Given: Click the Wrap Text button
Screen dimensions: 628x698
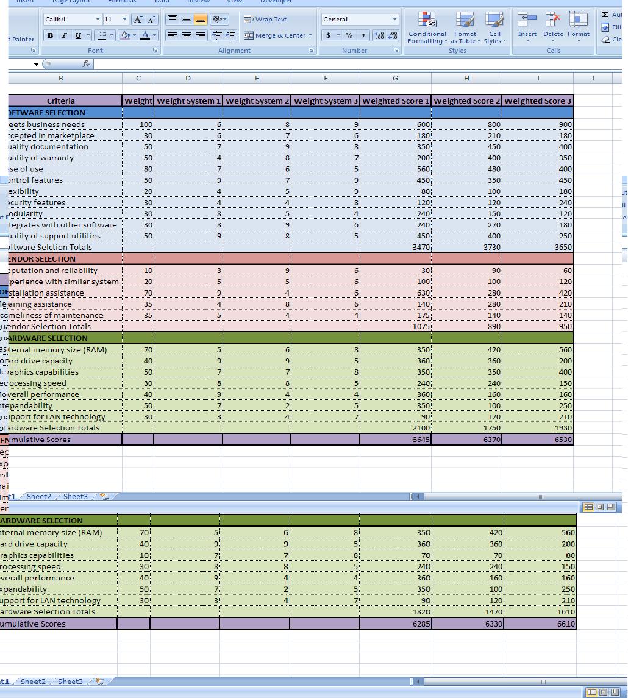Looking at the screenshot, I should pos(265,19).
